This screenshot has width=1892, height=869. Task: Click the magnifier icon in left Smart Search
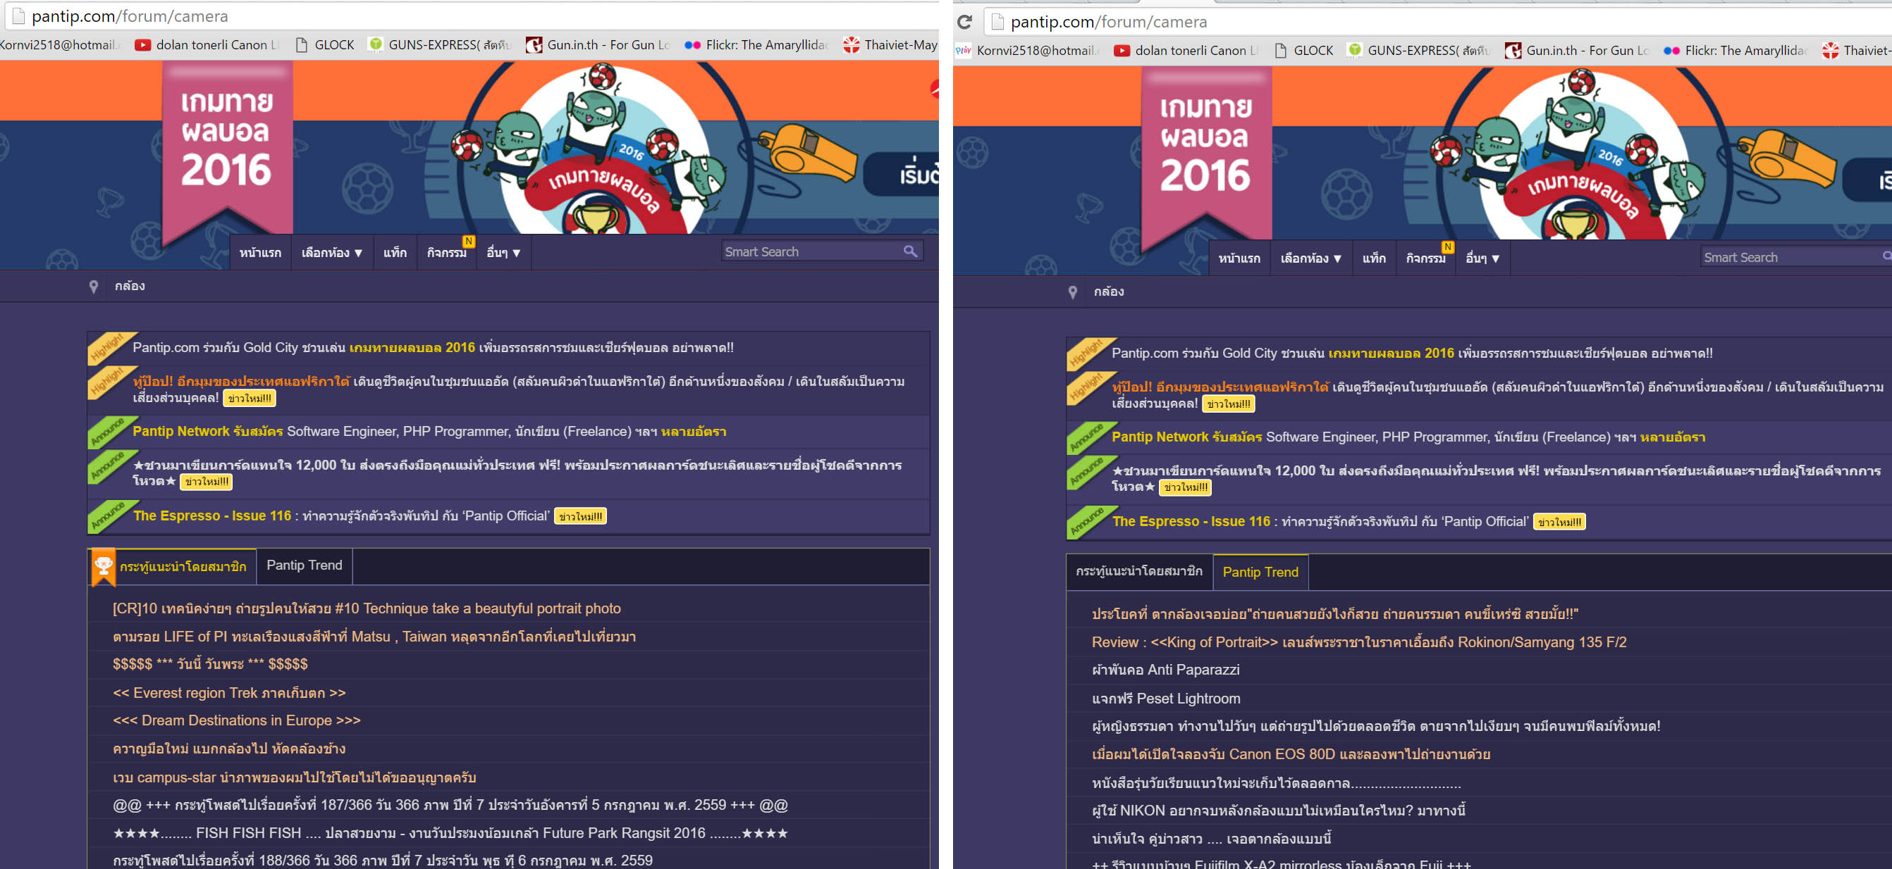909,251
